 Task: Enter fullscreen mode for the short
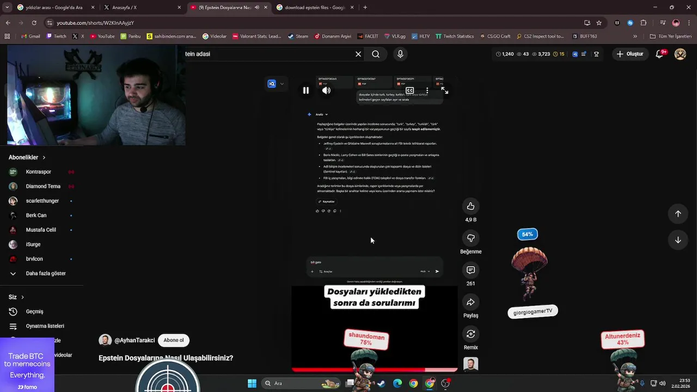[445, 90]
